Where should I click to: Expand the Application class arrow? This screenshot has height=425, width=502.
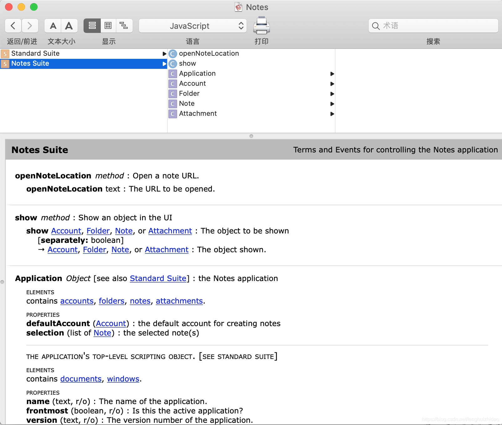332,74
